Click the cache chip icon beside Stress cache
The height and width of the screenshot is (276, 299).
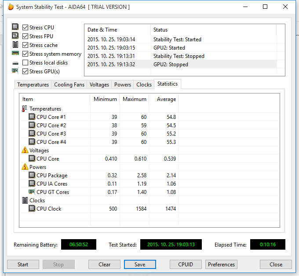tap(15, 45)
